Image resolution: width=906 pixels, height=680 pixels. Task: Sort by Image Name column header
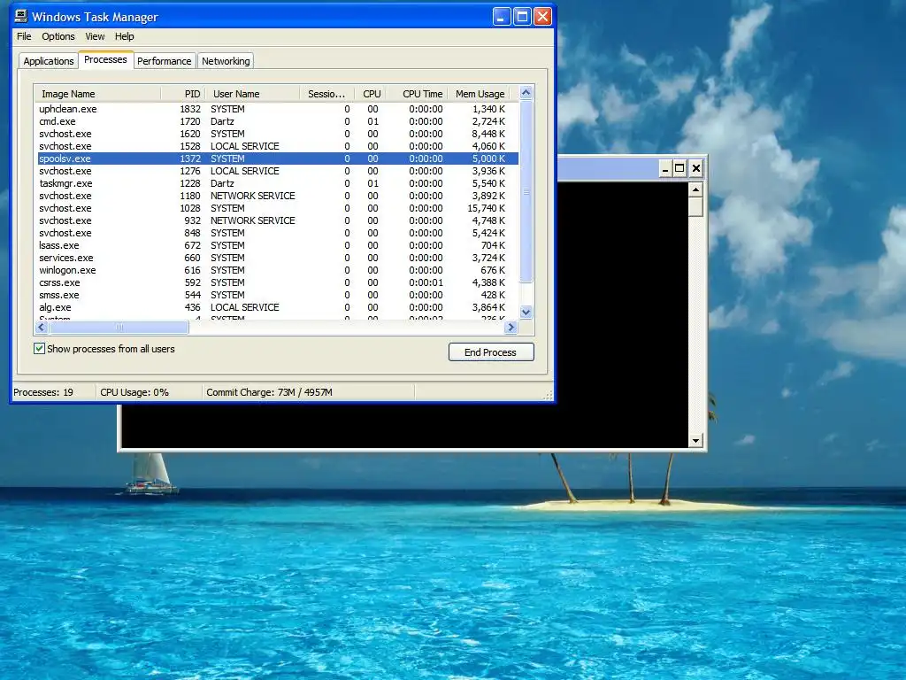coord(97,94)
